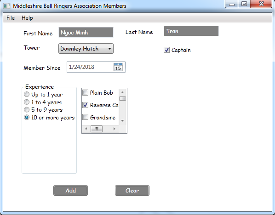Select the Up to 1 year option
The height and width of the screenshot is (215, 275).
[x=27, y=95]
